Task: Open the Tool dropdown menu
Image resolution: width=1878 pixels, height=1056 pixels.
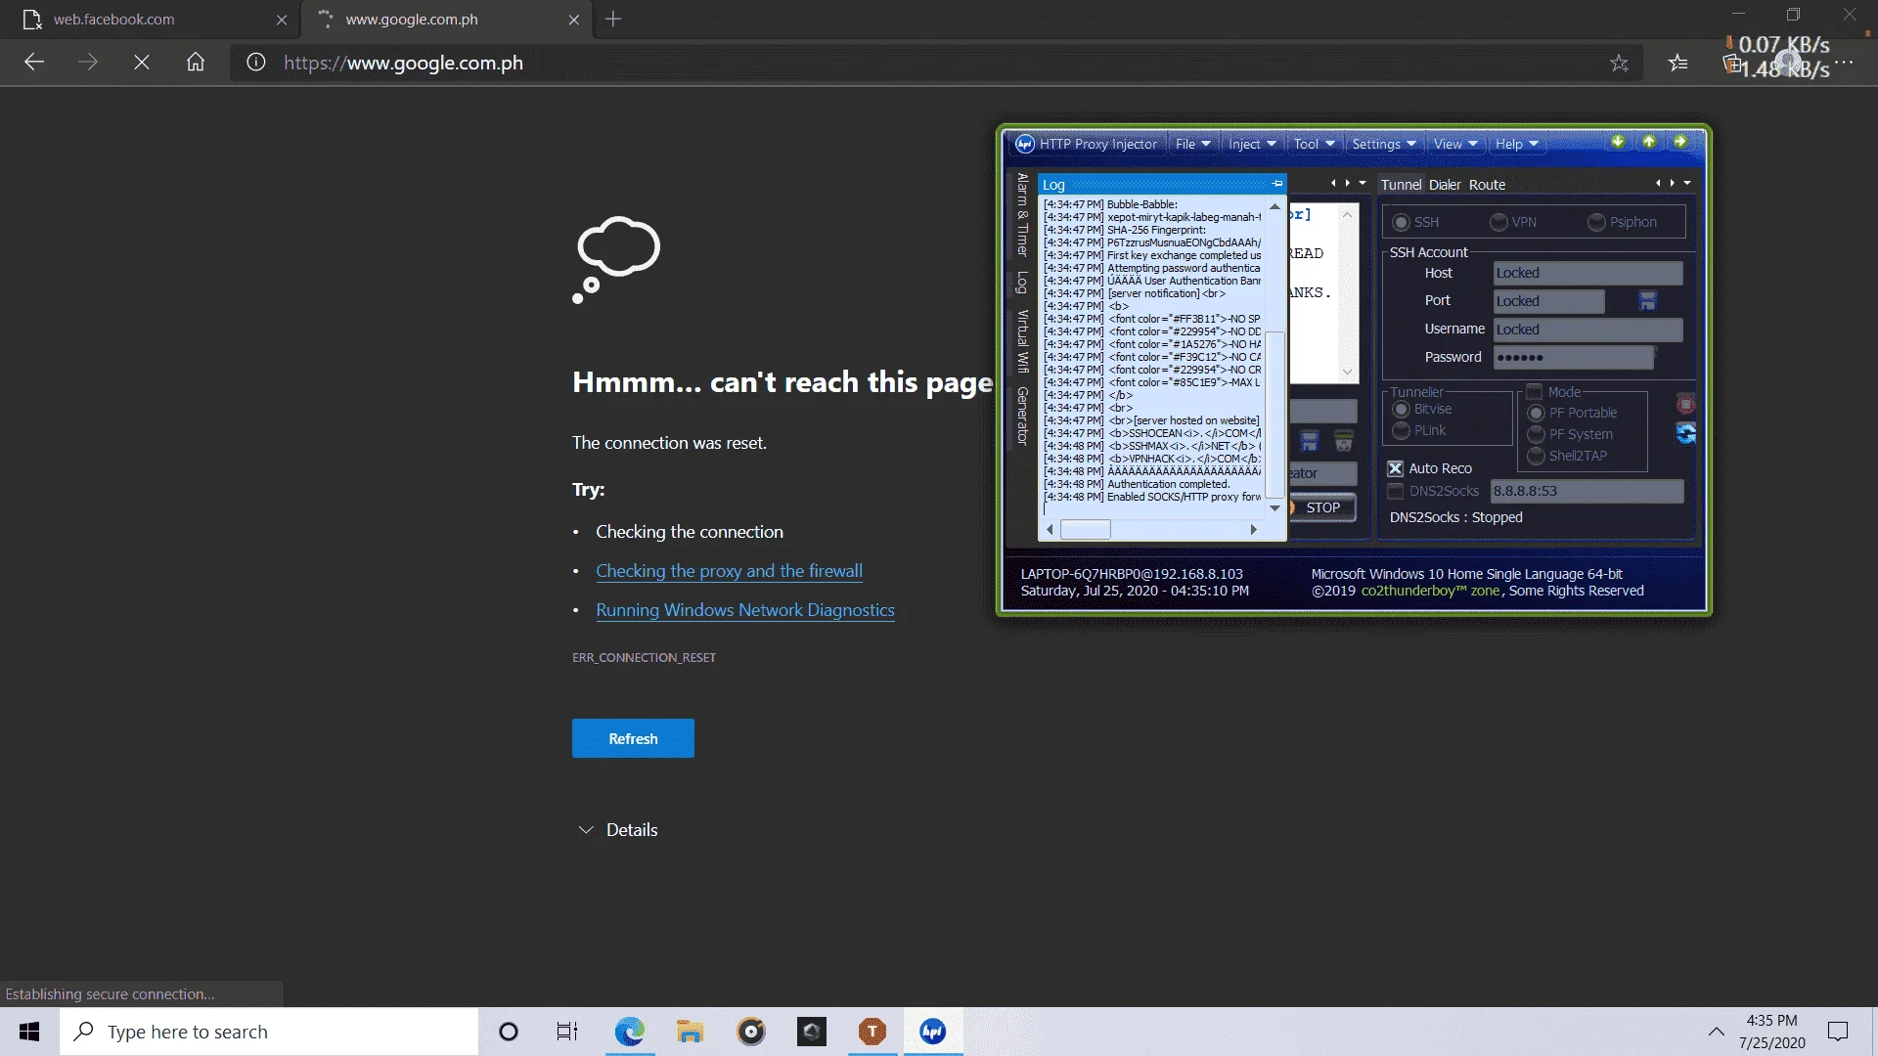Action: click(1314, 144)
